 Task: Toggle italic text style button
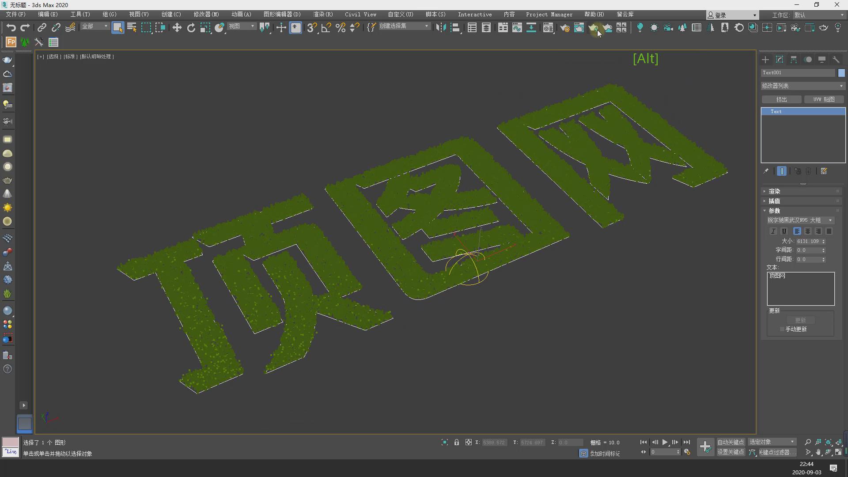click(773, 231)
